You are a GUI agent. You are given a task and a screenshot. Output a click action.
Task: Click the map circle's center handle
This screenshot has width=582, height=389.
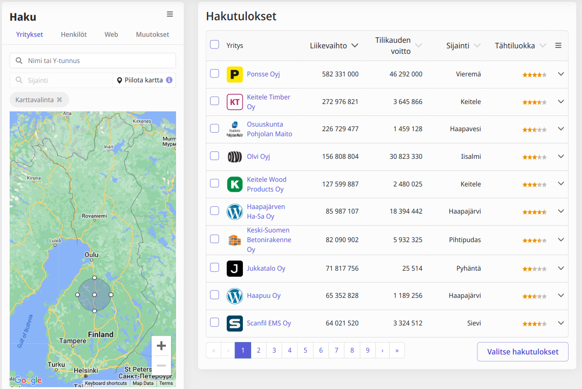tap(94, 295)
